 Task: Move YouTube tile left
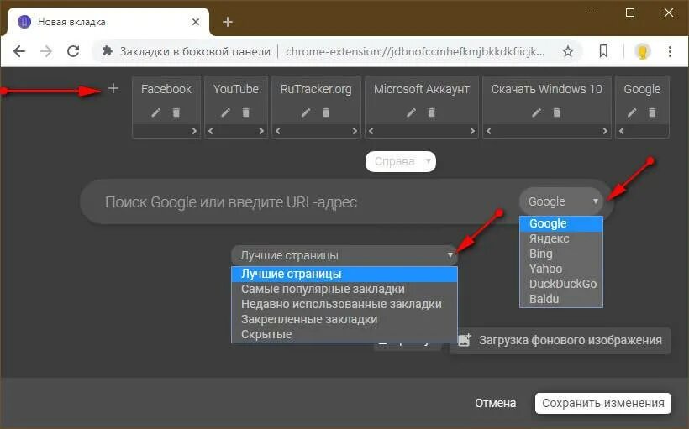coord(211,131)
